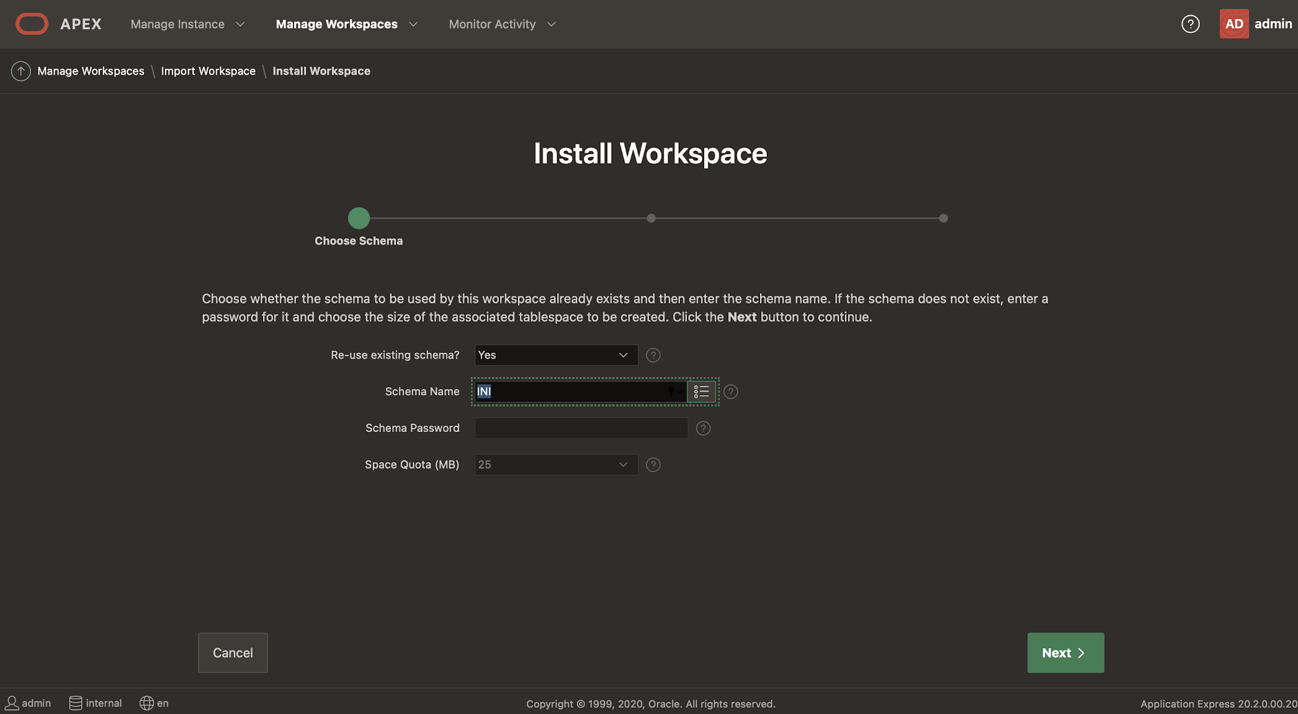Open help for Re-use existing schema field
The image size is (1298, 714).
(x=653, y=355)
